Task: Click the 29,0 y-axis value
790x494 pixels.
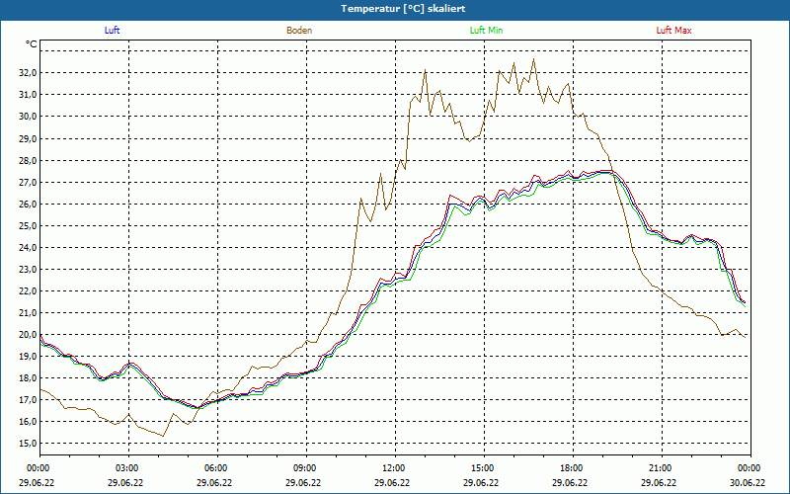Action: [28, 138]
